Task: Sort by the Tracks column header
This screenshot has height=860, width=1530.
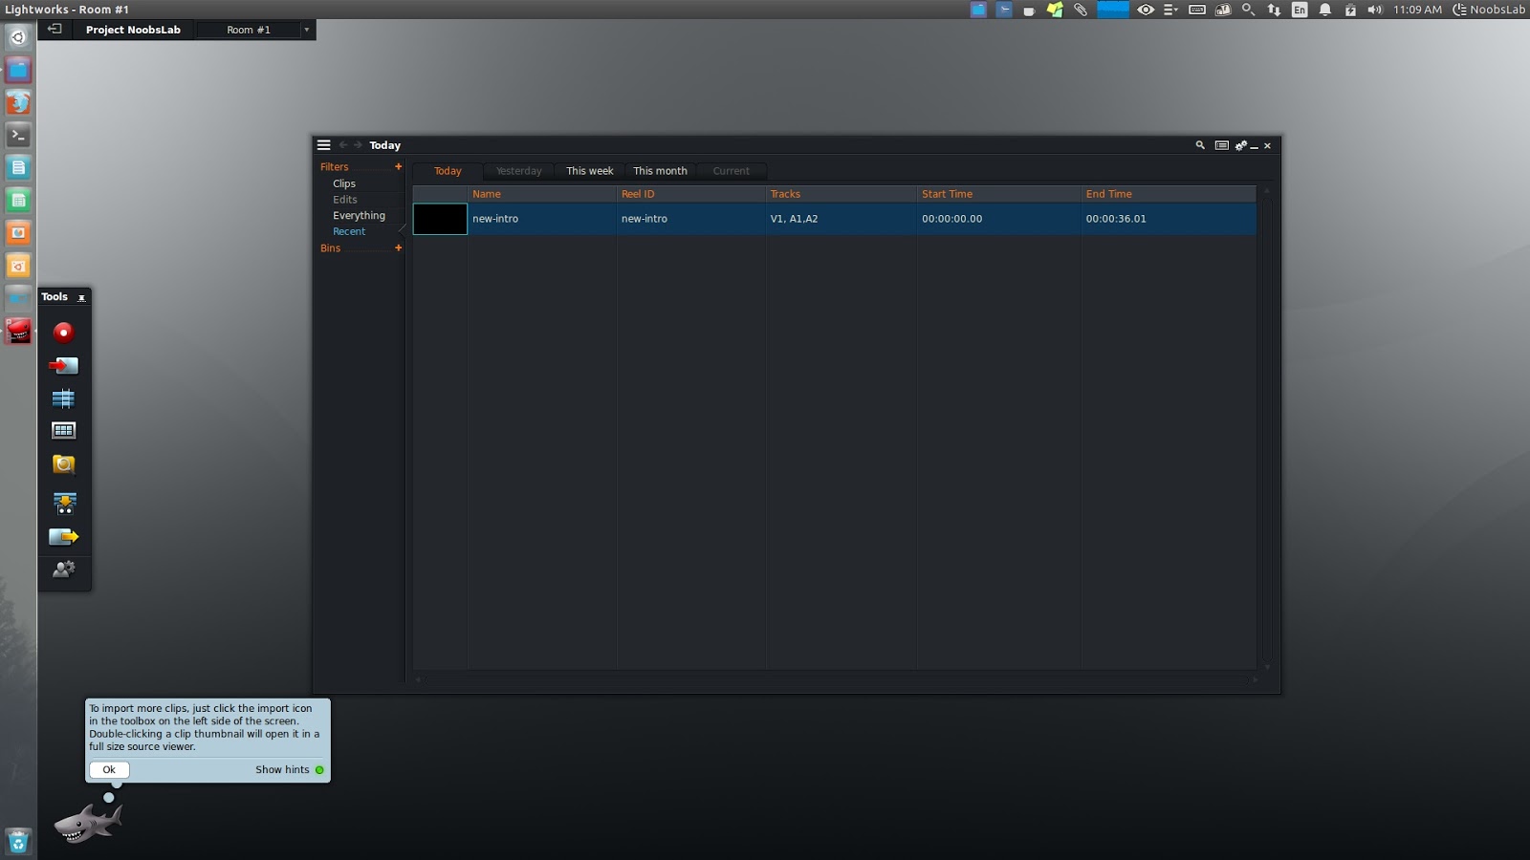Action: tap(841, 194)
